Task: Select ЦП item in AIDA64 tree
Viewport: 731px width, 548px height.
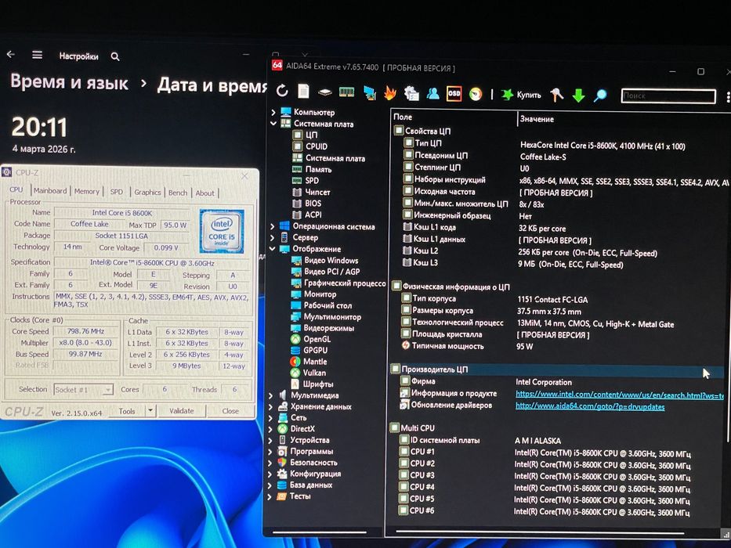Action: coord(305,135)
